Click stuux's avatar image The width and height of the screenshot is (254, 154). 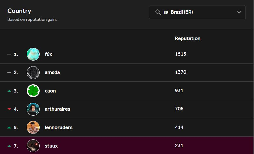pyautogui.click(x=33, y=146)
